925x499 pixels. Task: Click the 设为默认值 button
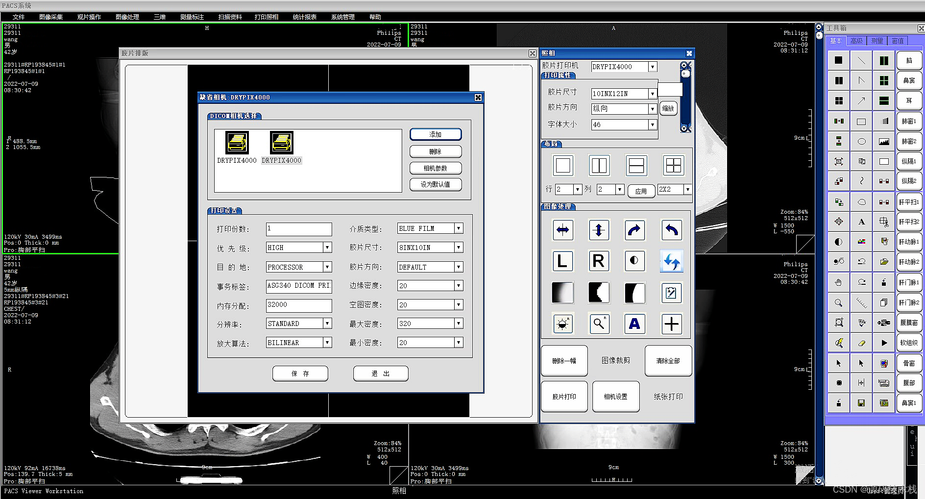(436, 184)
